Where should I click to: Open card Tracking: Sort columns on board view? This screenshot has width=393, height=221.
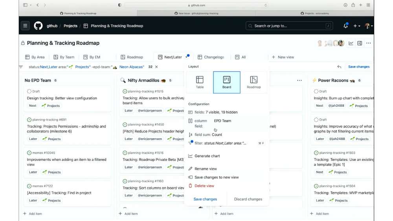pos(153,188)
